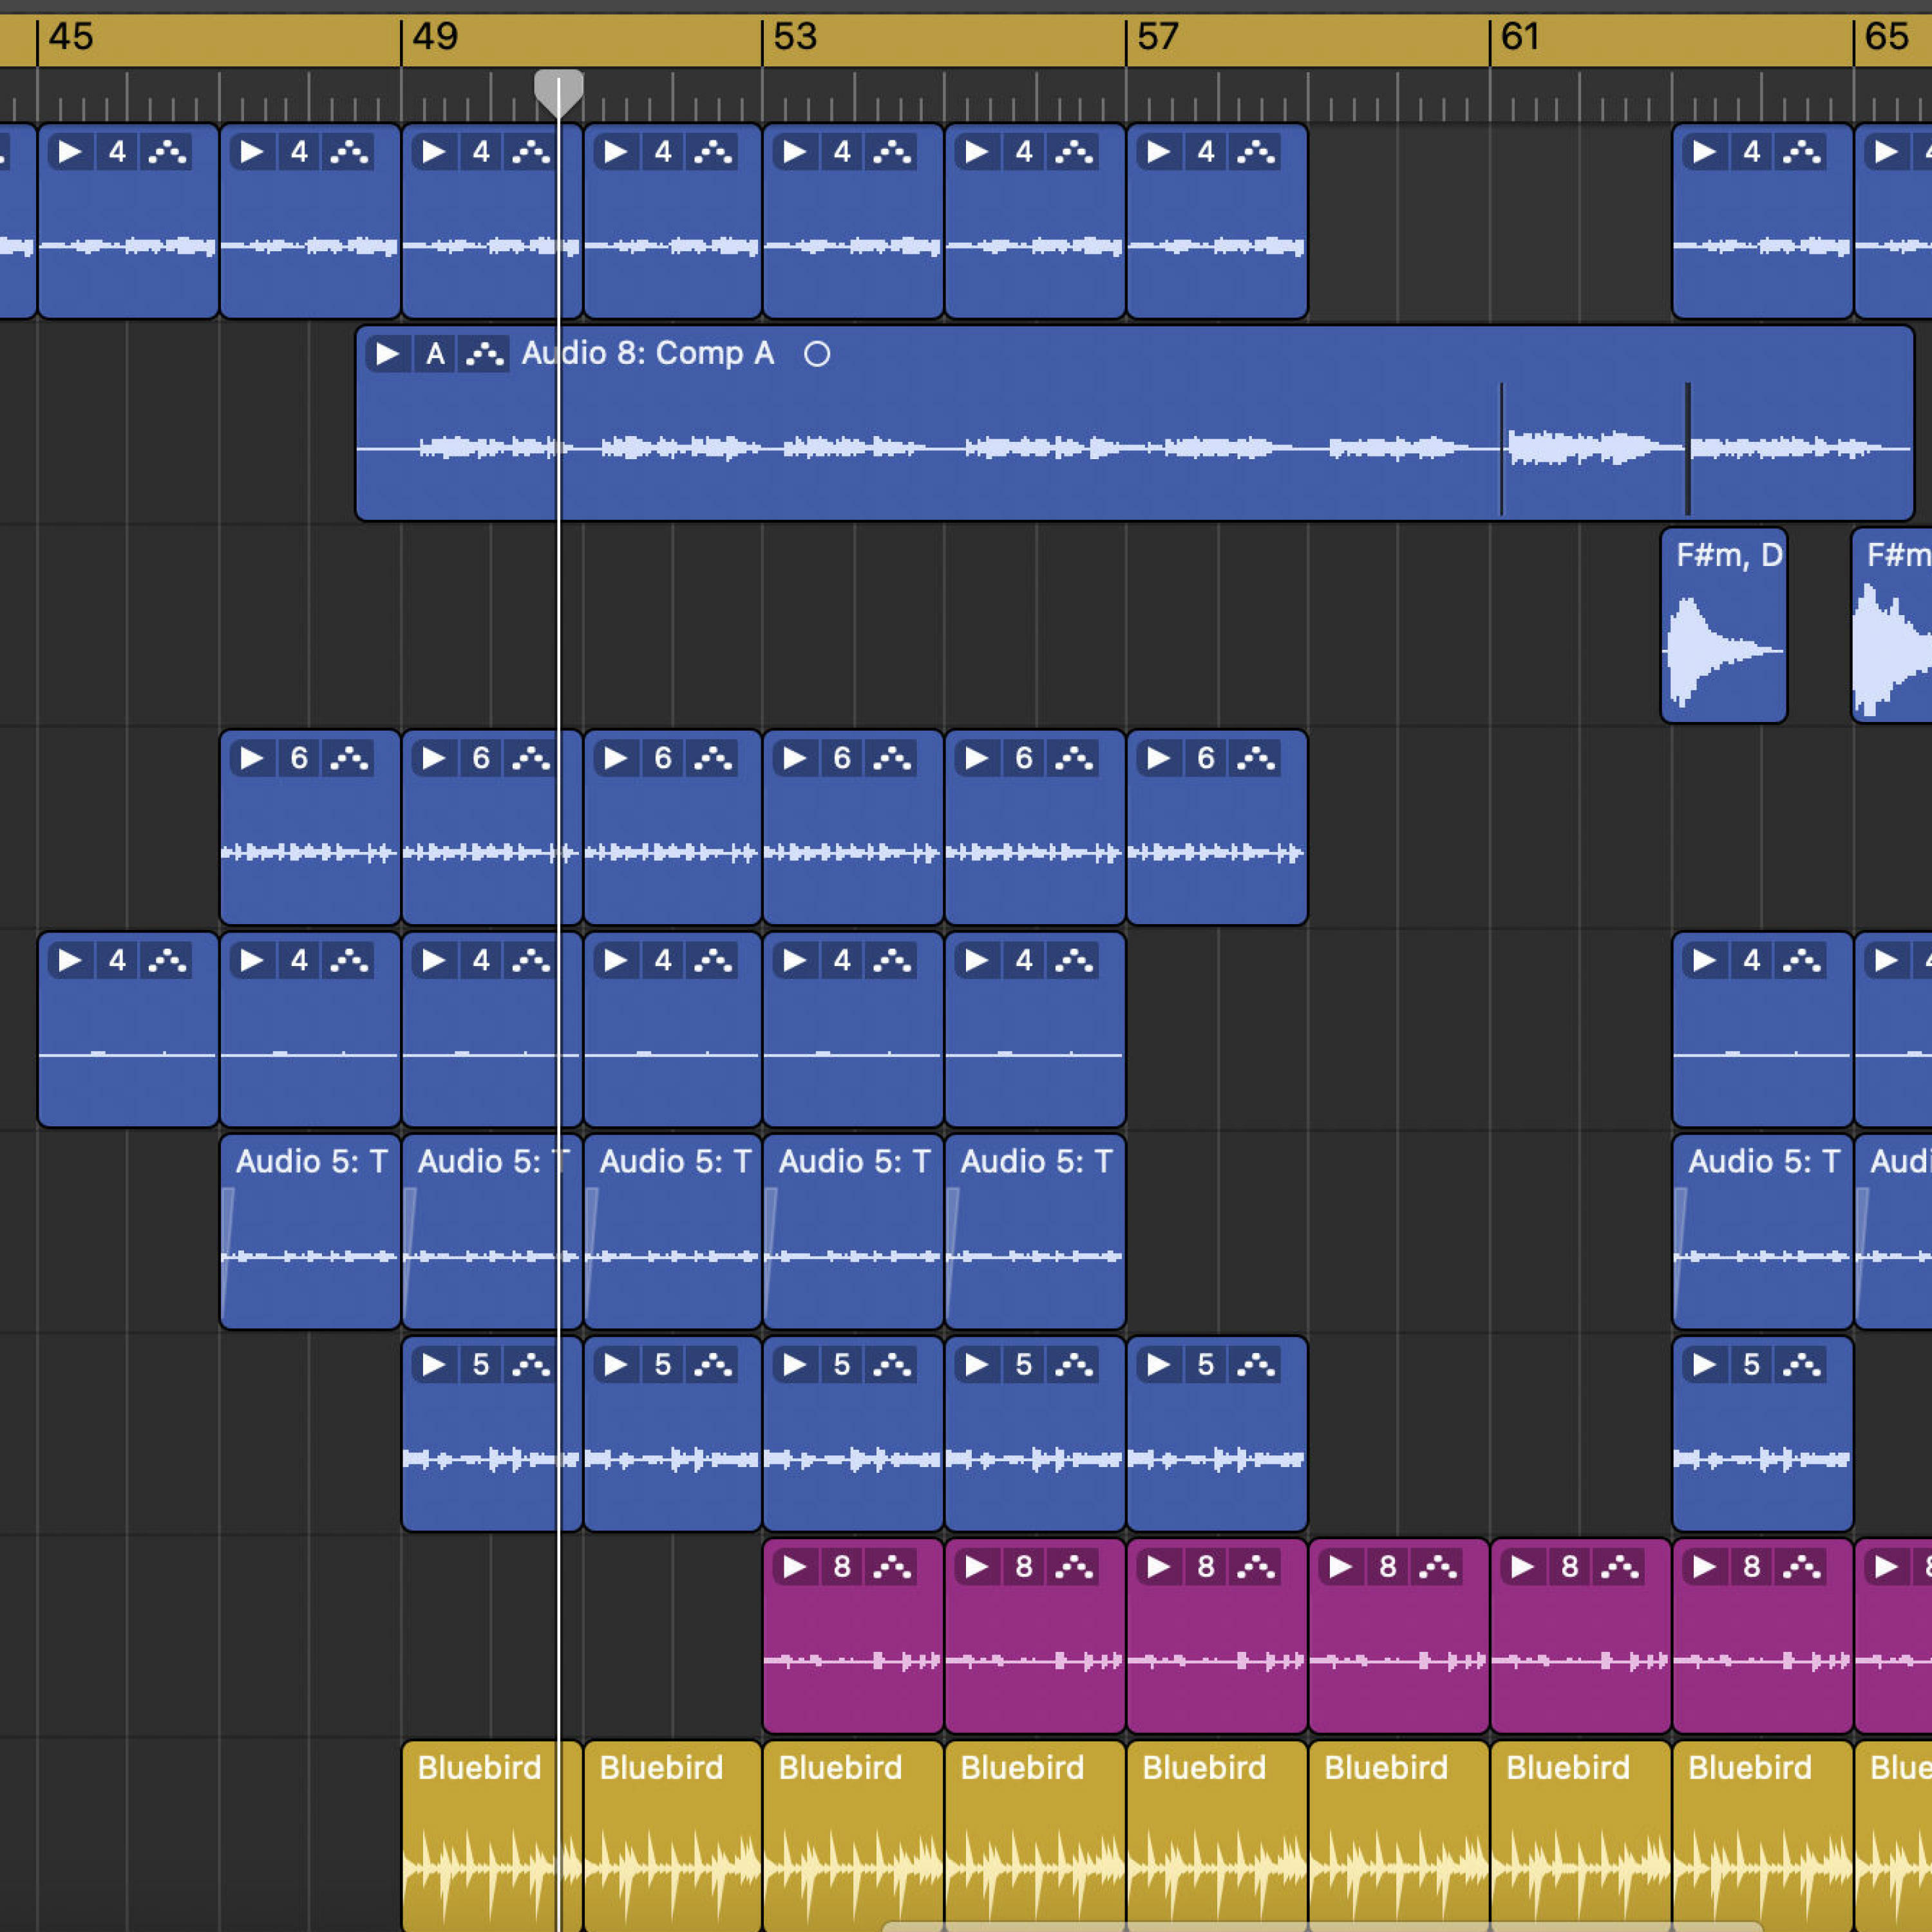This screenshot has width=1932, height=1932.
Task: Click play triangle on first take 5 region at bar 49
Action: pyautogui.click(x=433, y=1364)
